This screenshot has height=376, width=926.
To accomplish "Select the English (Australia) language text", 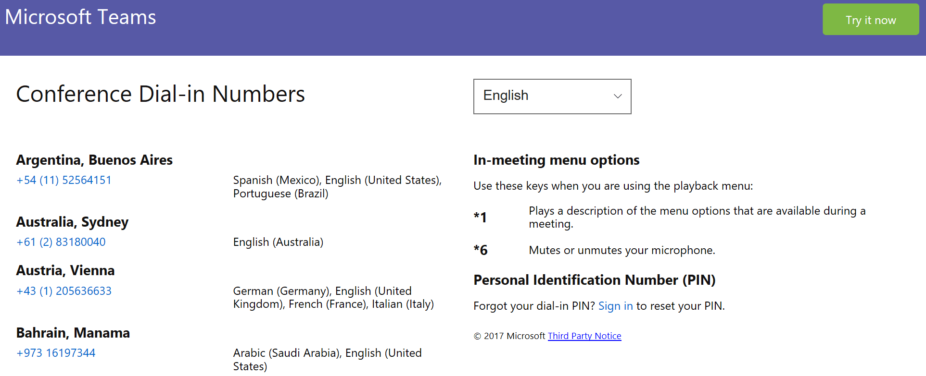I will (278, 242).
